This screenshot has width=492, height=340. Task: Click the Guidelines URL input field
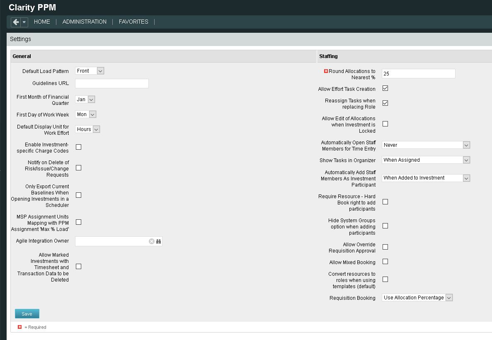[x=111, y=83]
